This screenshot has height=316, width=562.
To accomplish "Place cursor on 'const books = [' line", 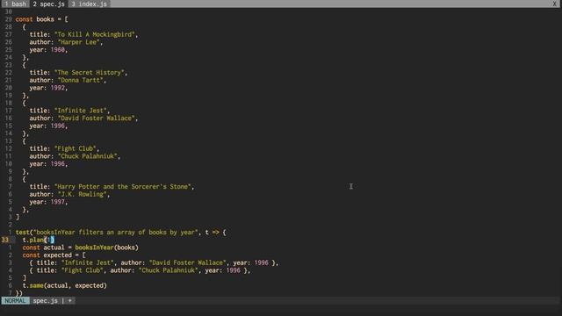I will pyautogui.click(x=41, y=19).
